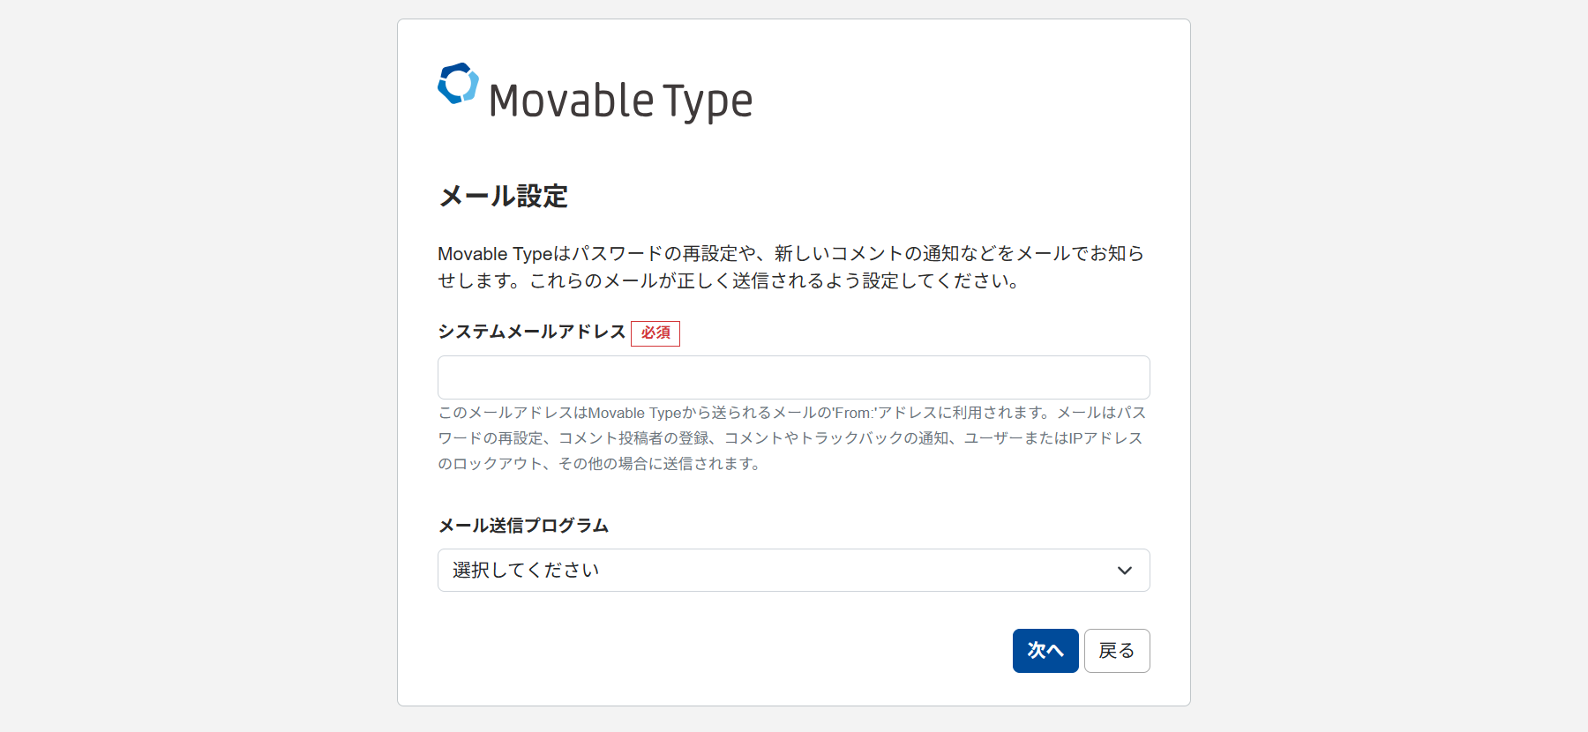Focus the system email address input field

click(793, 377)
